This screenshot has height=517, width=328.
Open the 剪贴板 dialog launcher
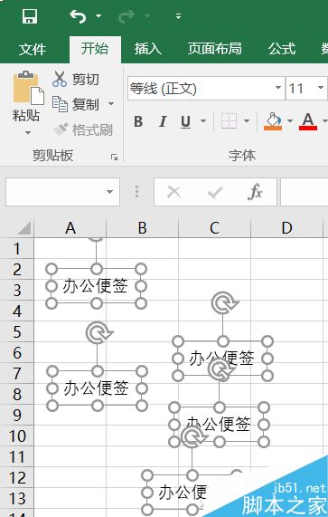pos(115,158)
